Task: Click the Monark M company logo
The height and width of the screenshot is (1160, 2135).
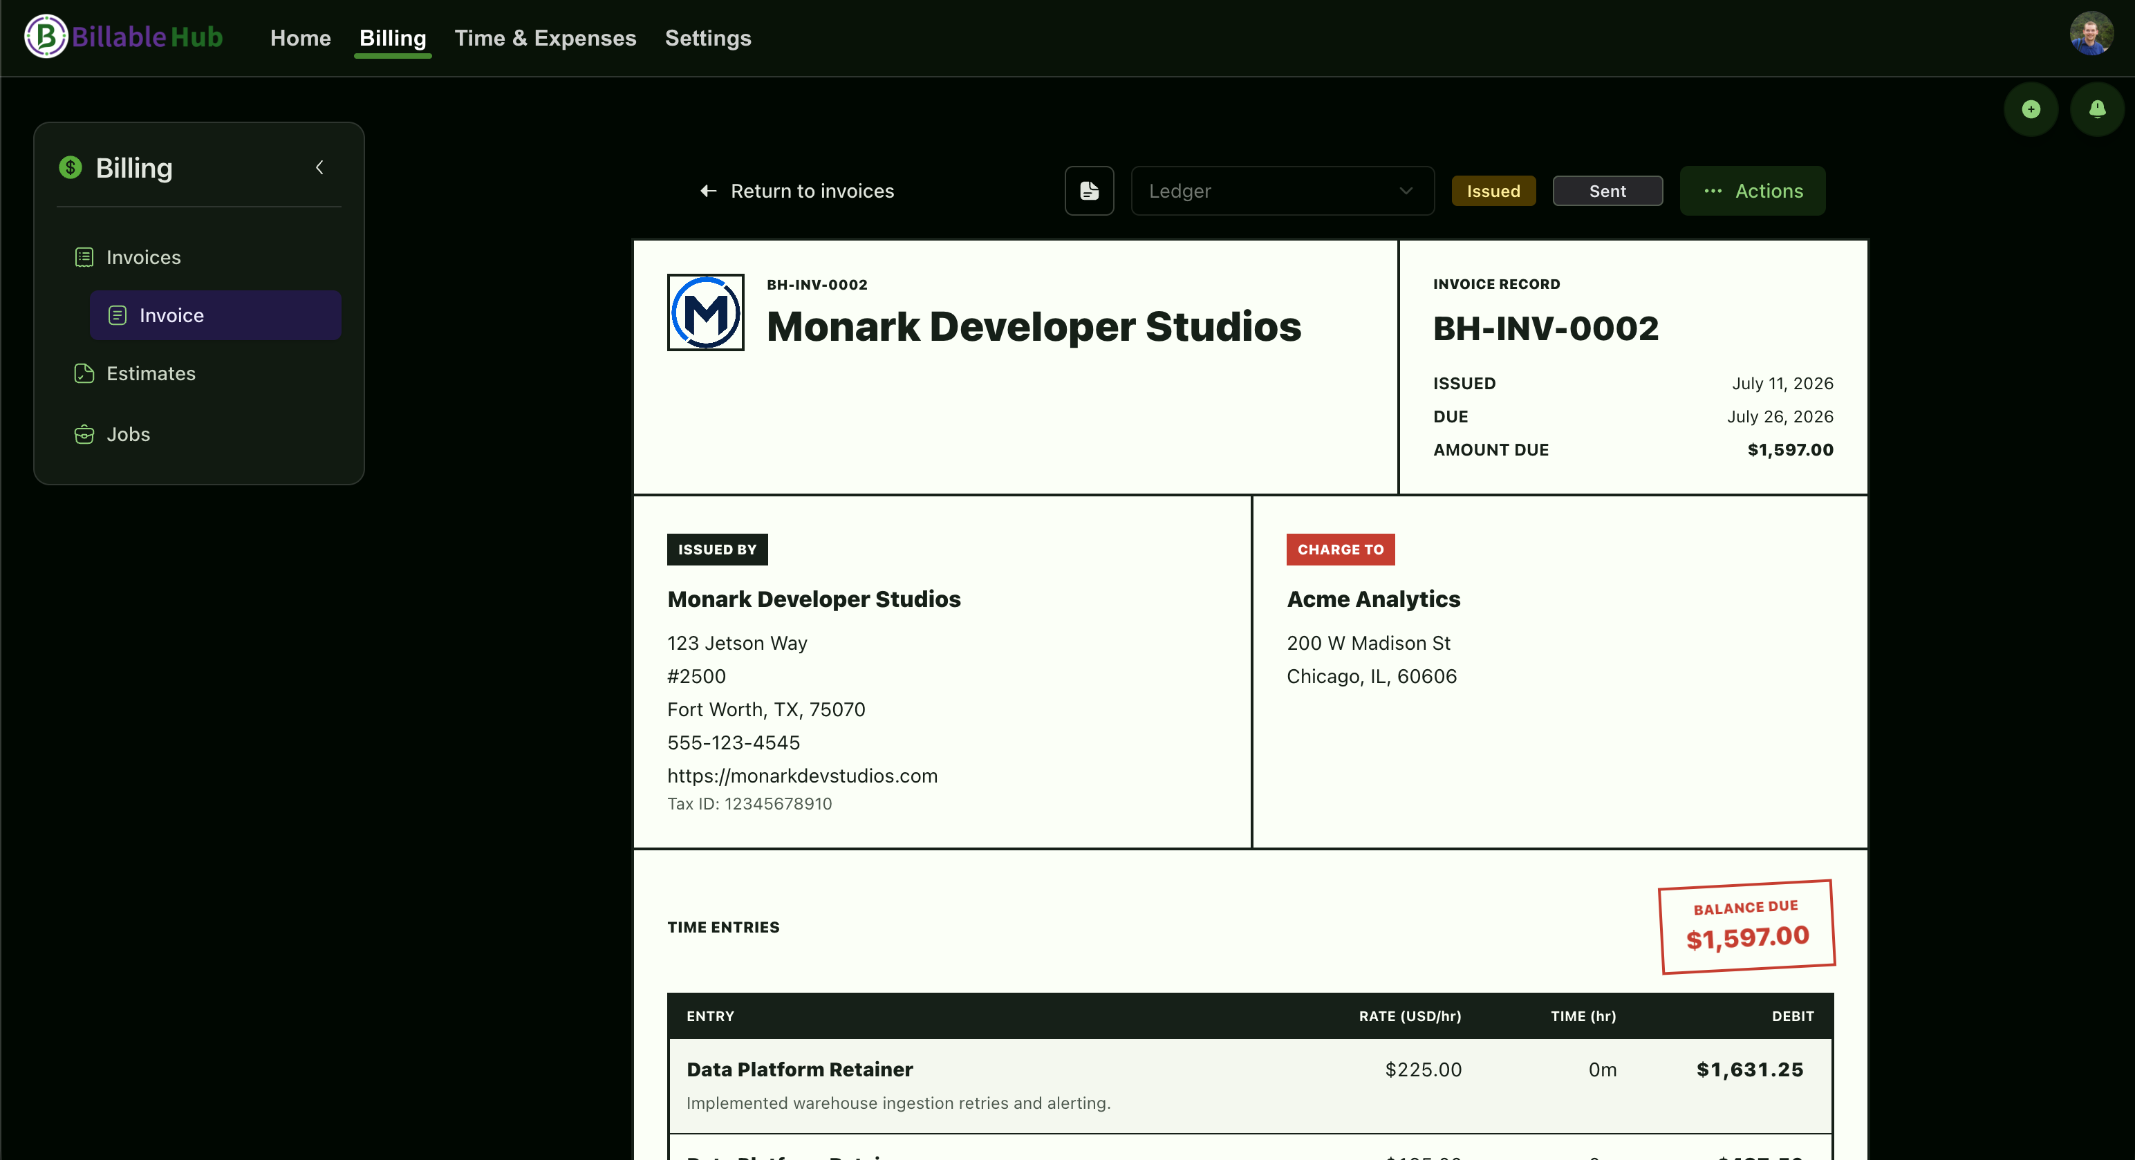Action: pyautogui.click(x=705, y=312)
